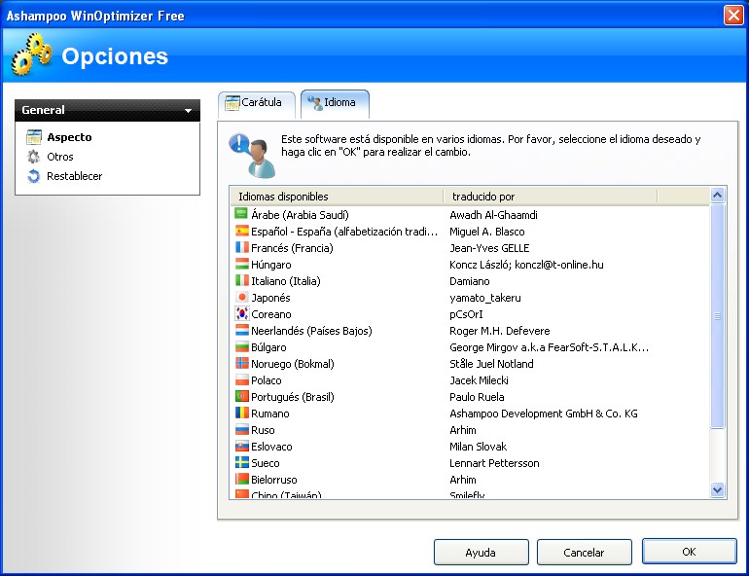Select Ruso language
The image size is (749, 576).
pyautogui.click(x=263, y=430)
